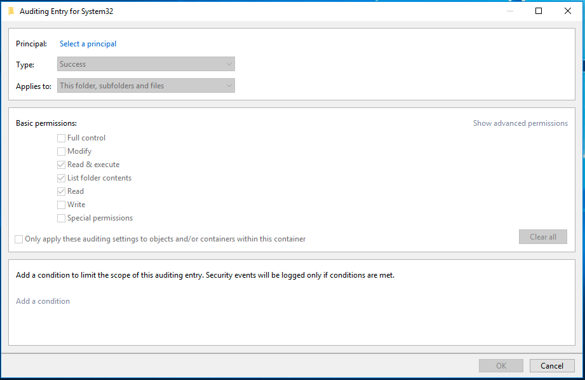
Task: Open the Type dropdown showing Success
Action: 146,64
